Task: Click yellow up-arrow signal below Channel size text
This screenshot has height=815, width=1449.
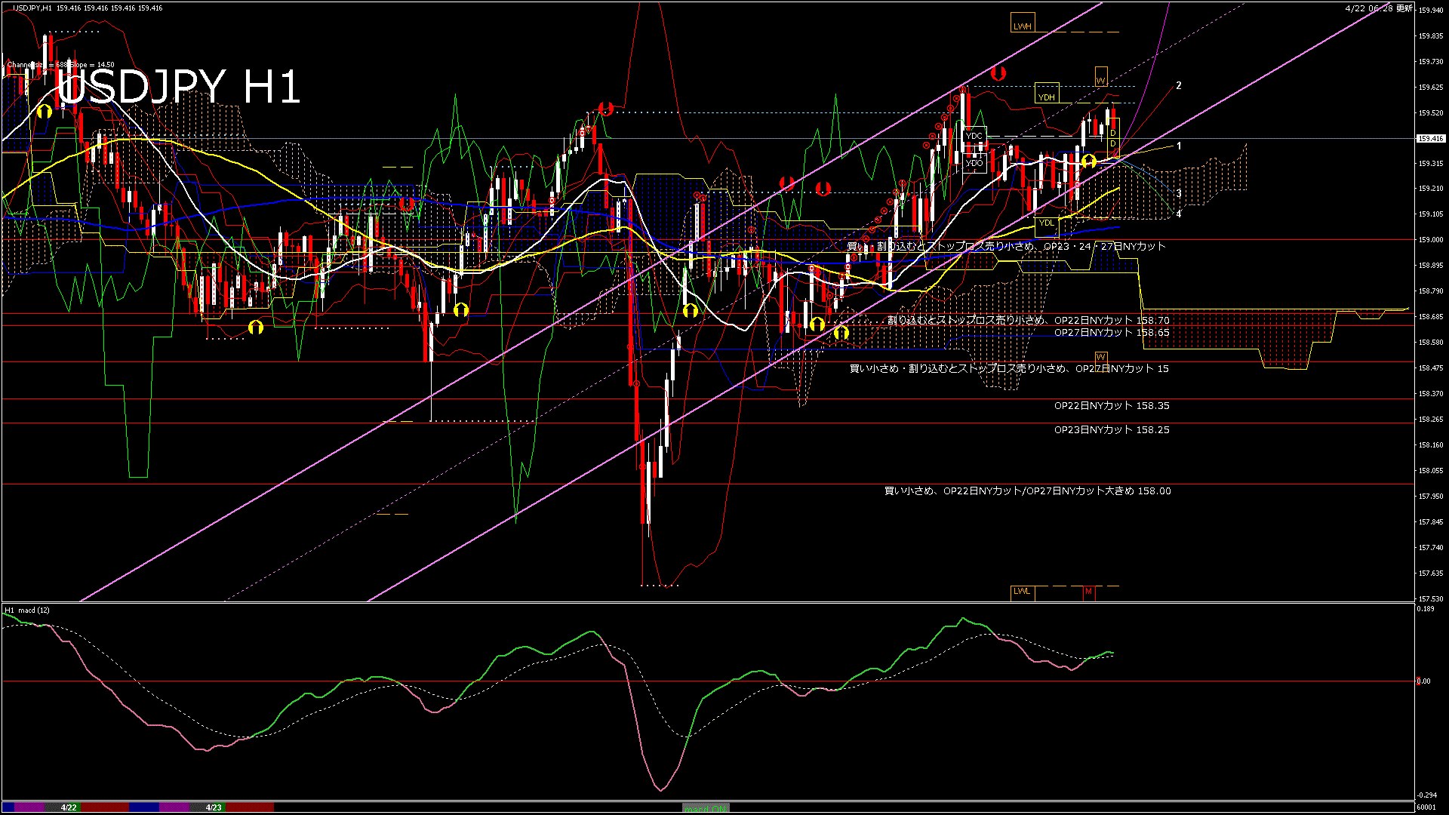Action: click(45, 112)
